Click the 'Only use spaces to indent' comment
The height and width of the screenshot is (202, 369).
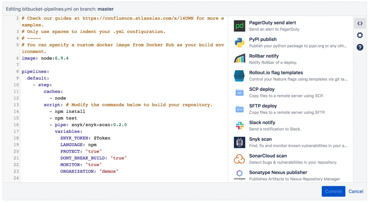(x=93, y=31)
